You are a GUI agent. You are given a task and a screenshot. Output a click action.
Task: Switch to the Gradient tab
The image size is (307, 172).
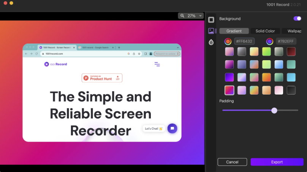234,31
